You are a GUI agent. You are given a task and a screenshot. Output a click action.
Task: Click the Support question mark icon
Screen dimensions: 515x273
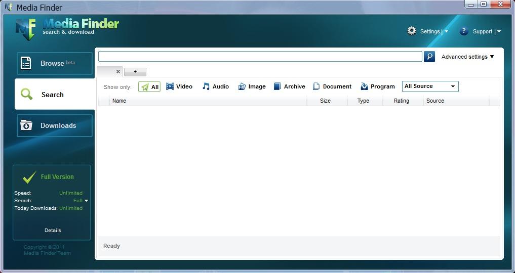(x=463, y=31)
